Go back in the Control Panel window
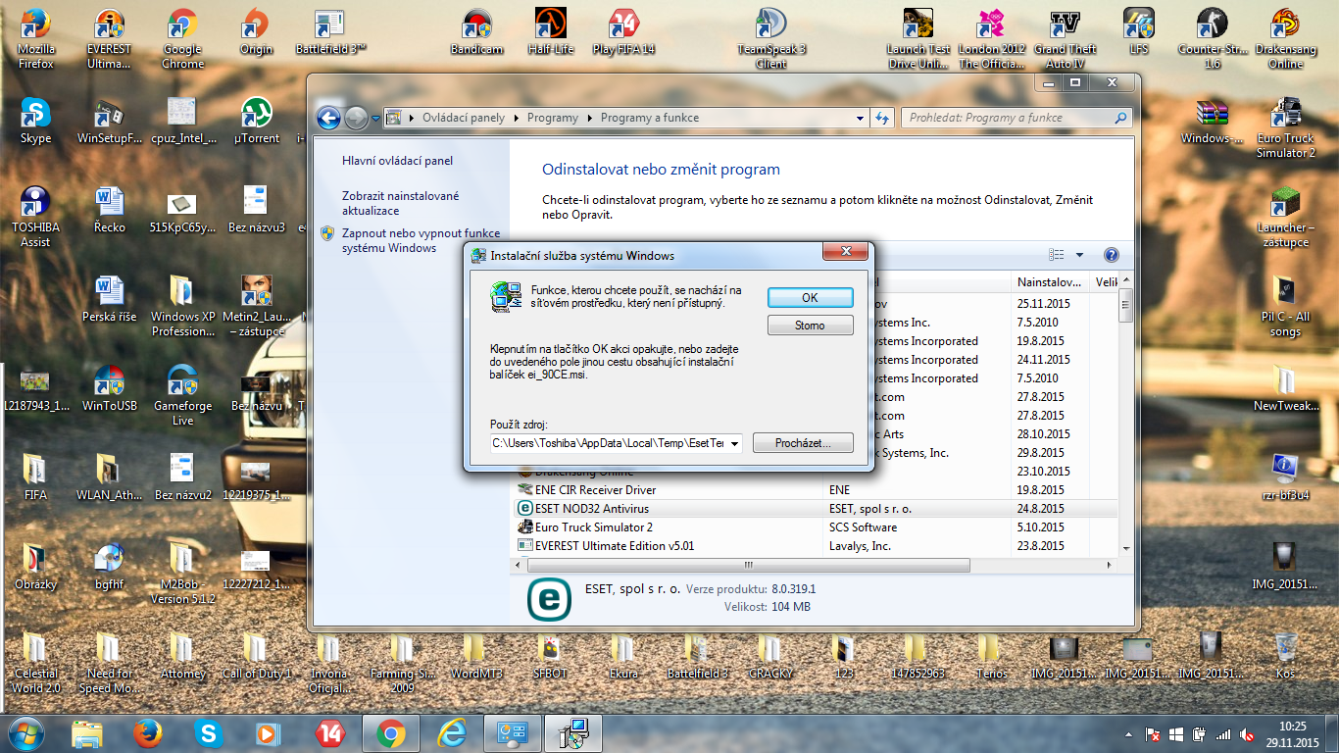1339x753 pixels. [x=328, y=118]
